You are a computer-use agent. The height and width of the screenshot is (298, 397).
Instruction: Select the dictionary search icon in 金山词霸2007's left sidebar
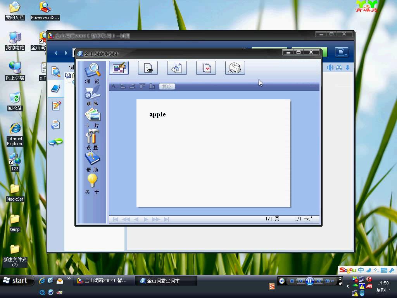tap(56, 72)
